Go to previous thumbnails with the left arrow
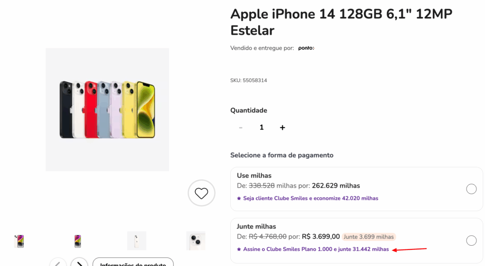Image resolution: width=485 pixels, height=266 pixels. [58, 263]
